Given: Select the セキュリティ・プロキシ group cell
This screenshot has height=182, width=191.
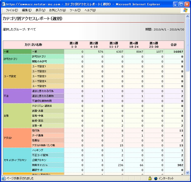Looking at the screenshot, I should (17, 160).
